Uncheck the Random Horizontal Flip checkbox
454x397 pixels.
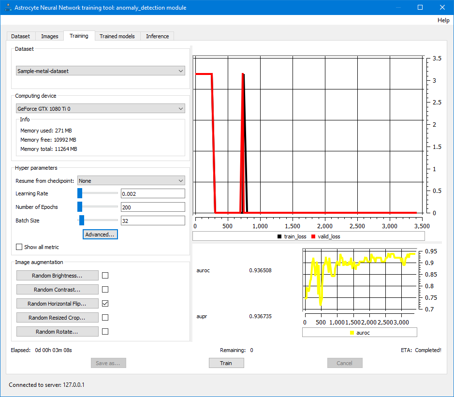105,304
